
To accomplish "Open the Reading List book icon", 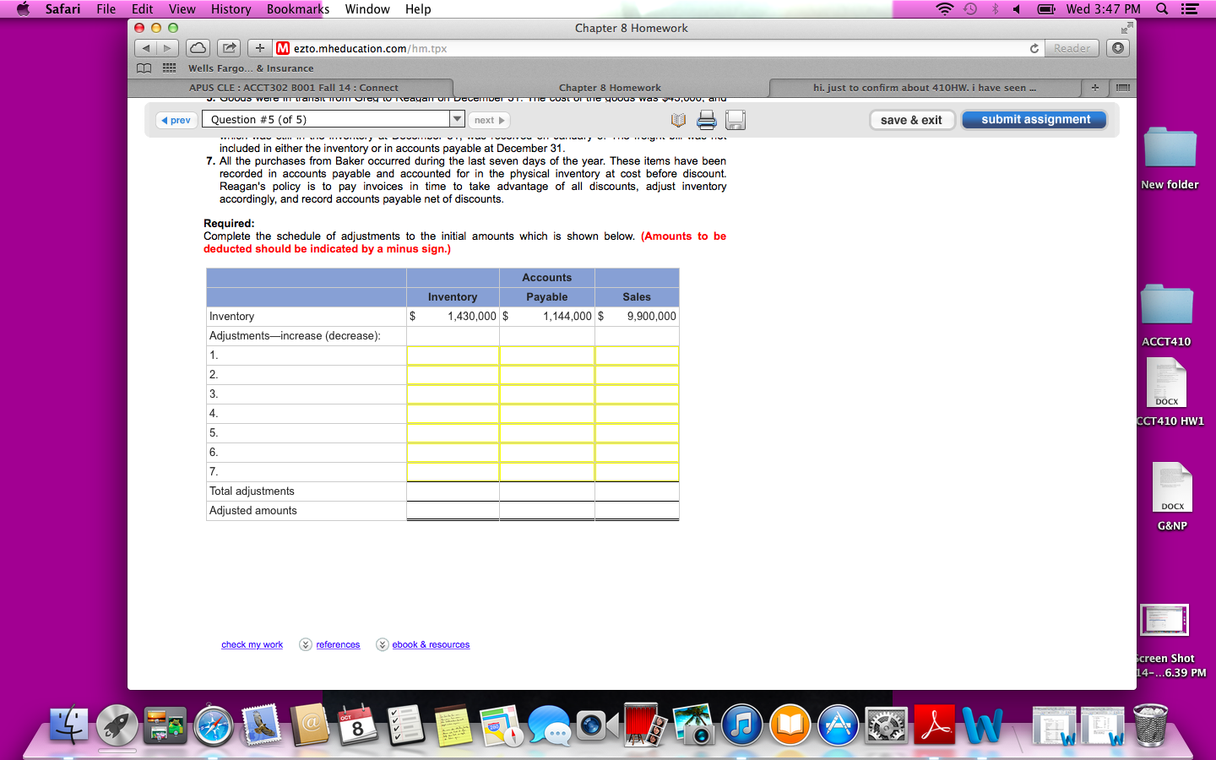I will [144, 68].
